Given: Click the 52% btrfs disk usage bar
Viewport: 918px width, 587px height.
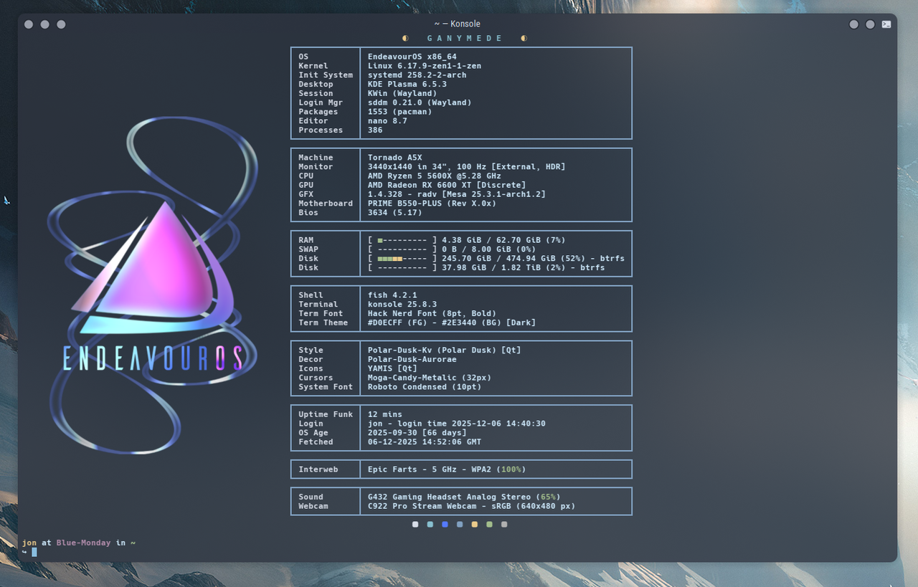Looking at the screenshot, I should point(402,259).
